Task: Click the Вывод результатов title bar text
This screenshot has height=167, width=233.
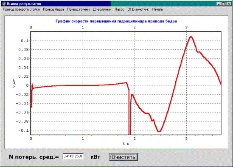Action: point(24,4)
